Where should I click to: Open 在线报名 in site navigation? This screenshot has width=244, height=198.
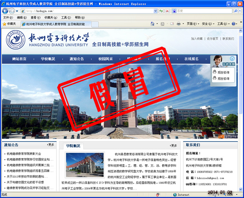[192, 59]
